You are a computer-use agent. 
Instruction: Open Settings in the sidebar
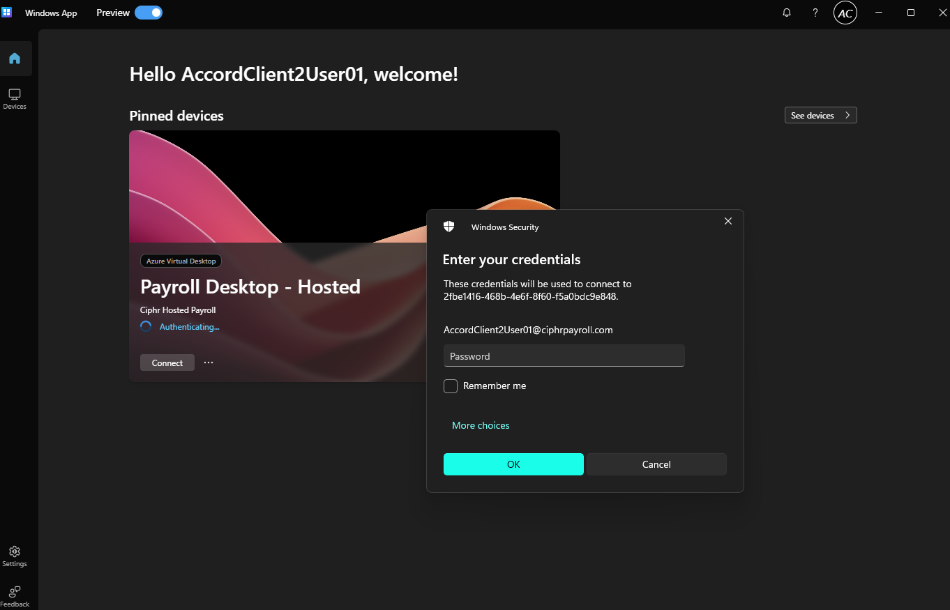coord(15,556)
